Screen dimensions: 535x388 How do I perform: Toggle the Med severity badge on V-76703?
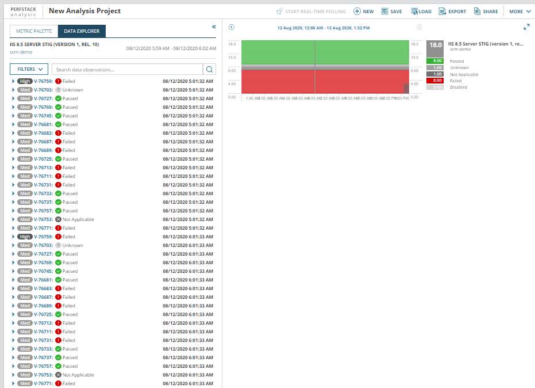tap(25, 90)
